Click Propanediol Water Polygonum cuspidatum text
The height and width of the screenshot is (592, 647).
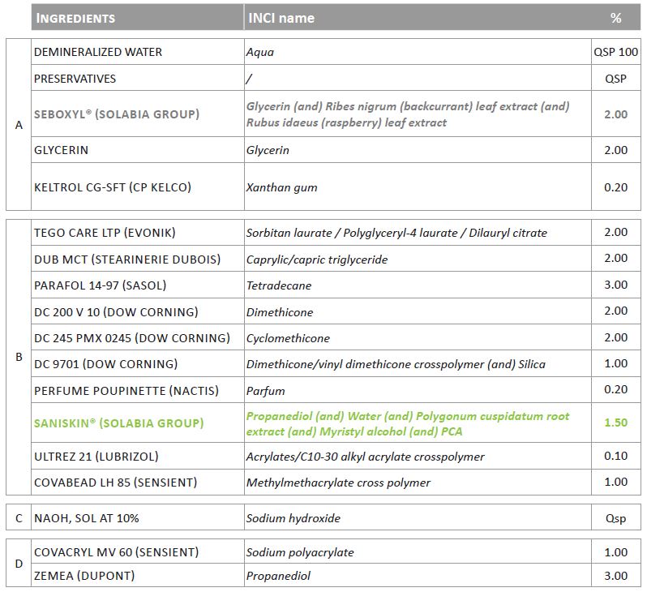pos(408,423)
